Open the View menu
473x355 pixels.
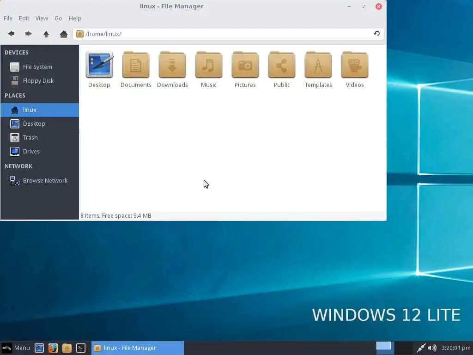click(x=42, y=18)
